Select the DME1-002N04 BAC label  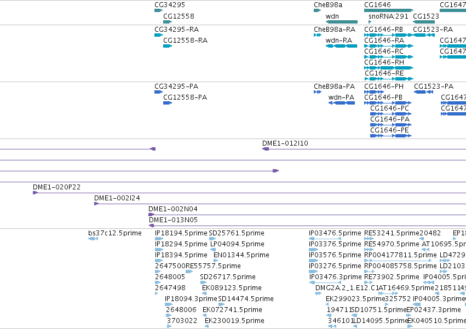(173, 209)
